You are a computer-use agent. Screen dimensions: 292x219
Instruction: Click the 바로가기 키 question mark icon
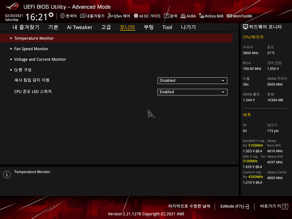coord(285,206)
